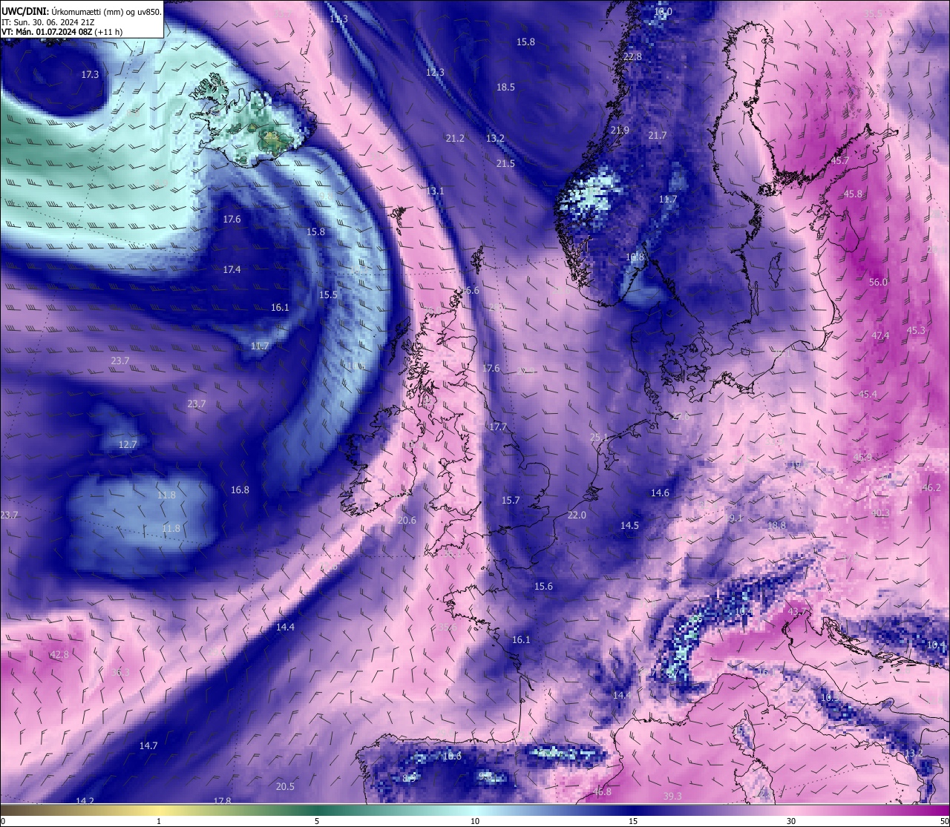Click the 20.5 value near the bottom edge
Viewport: 950px width, 827px height.
(x=285, y=787)
